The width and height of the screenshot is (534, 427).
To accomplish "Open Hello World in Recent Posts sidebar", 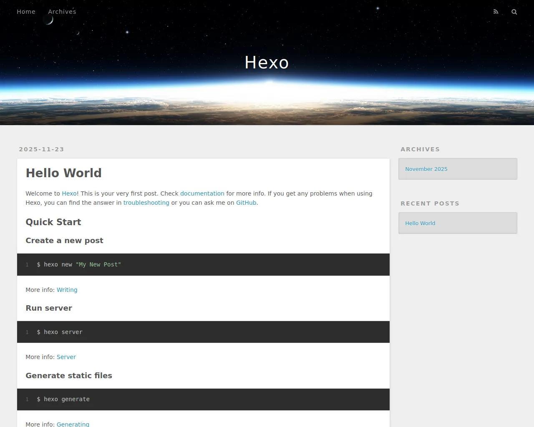I will (x=420, y=223).
